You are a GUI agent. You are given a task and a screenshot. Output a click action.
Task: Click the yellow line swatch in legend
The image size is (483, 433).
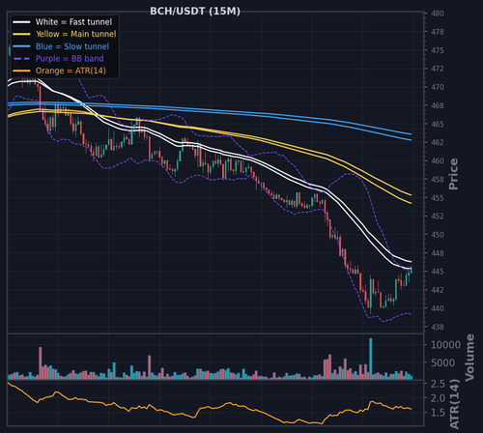click(21, 34)
